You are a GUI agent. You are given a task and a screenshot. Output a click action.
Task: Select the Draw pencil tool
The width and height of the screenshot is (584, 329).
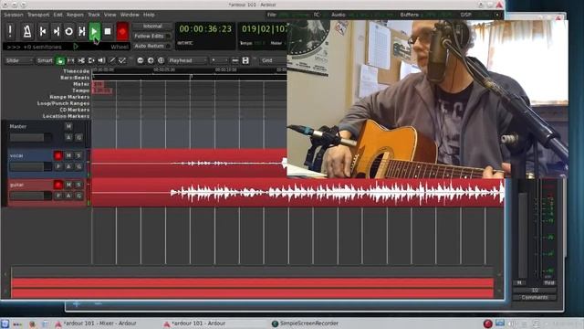(x=111, y=60)
